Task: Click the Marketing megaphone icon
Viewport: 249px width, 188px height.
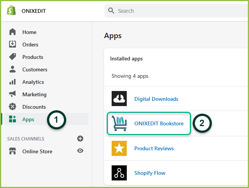Action: click(12, 94)
